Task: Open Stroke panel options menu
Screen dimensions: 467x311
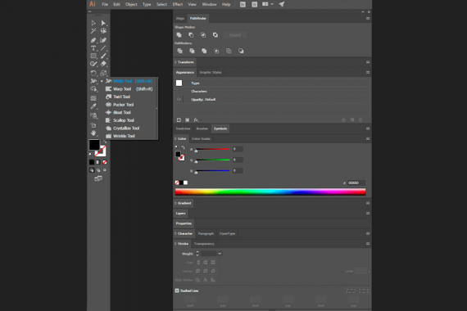Action: click(x=368, y=243)
